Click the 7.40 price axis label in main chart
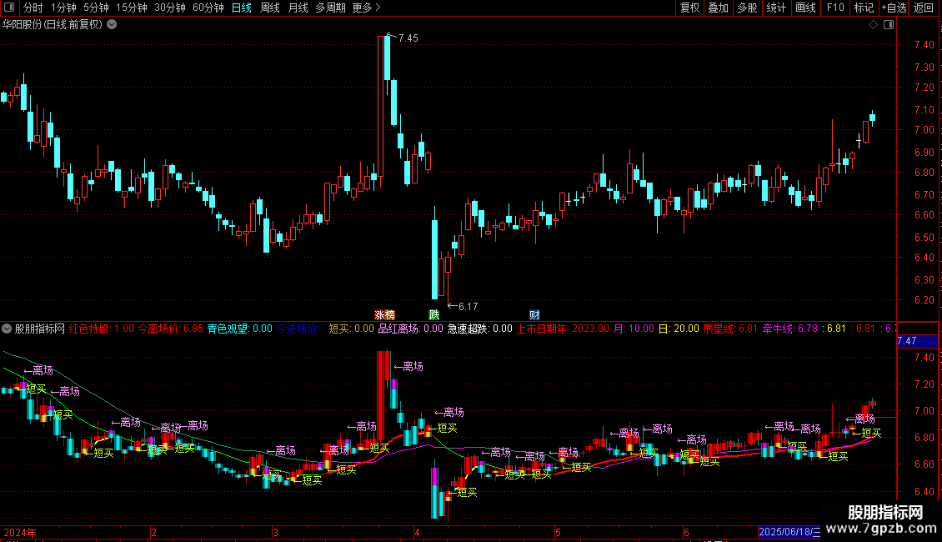The image size is (942, 542). 924,44
